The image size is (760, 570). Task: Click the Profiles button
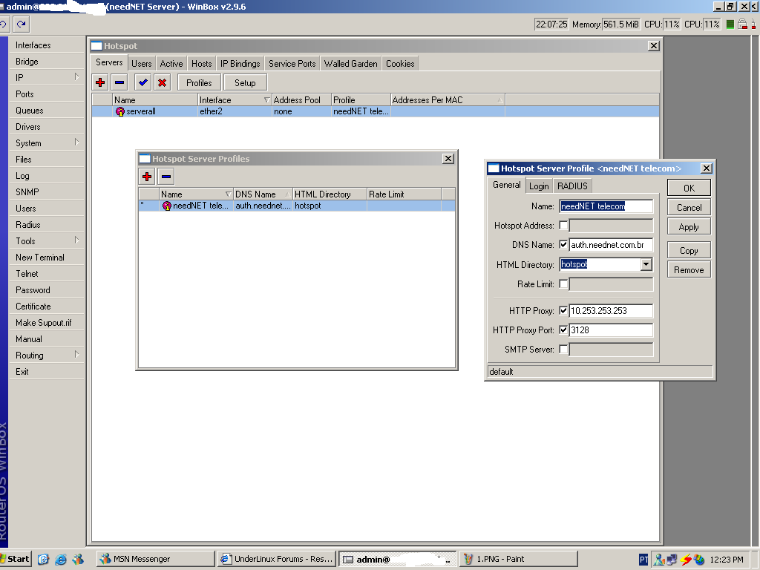pyautogui.click(x=199, y=83)
